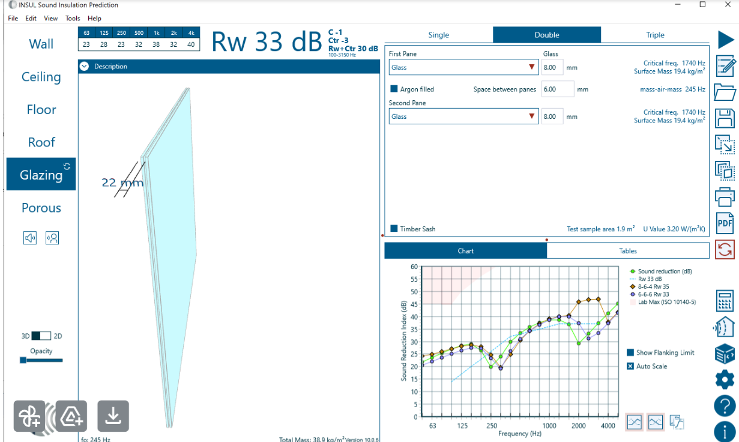
Task: Open settings with the gear icon
Action: pyautogui.click(x=725, y=380)
